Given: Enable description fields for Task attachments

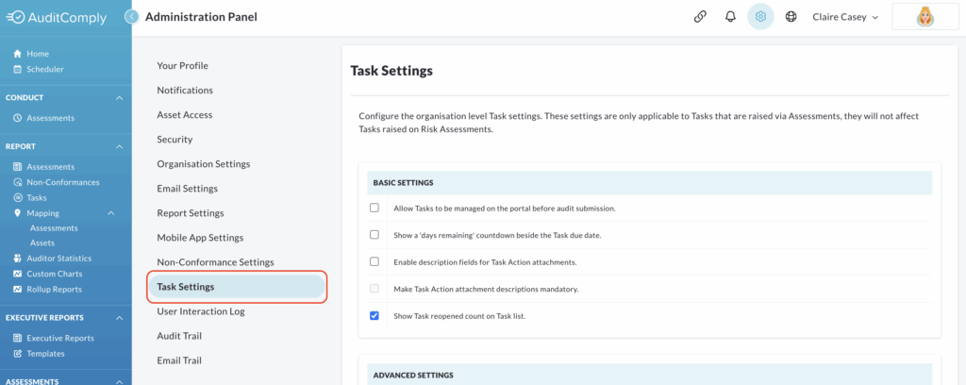Looking at the screenshot, I should pos(375,261).
